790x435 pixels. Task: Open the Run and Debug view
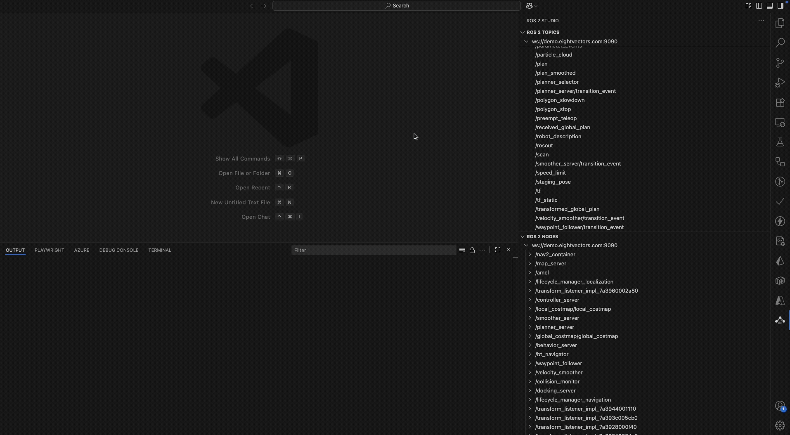pyautogui.click(x=780, y=83)
